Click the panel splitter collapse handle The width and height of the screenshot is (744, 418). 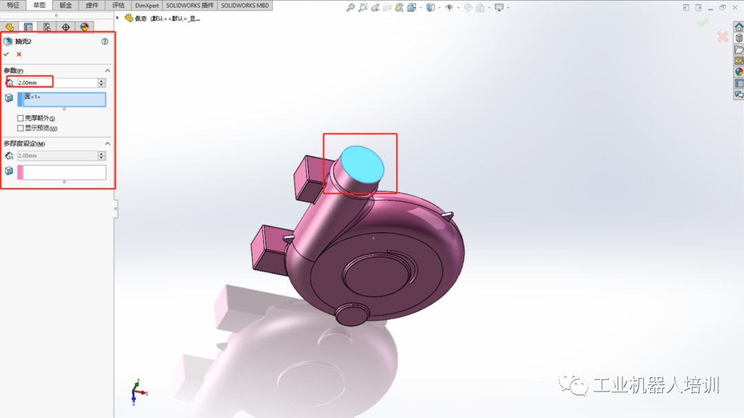tap(115, 209)
